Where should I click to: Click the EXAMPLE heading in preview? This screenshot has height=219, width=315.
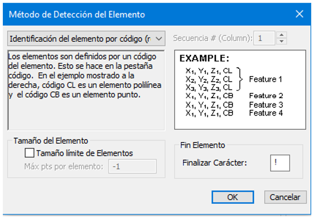tap(205, 59)
